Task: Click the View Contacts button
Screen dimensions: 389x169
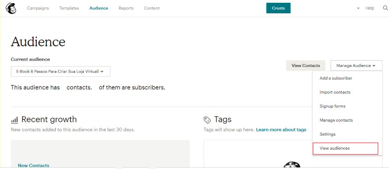Action: 306,66
